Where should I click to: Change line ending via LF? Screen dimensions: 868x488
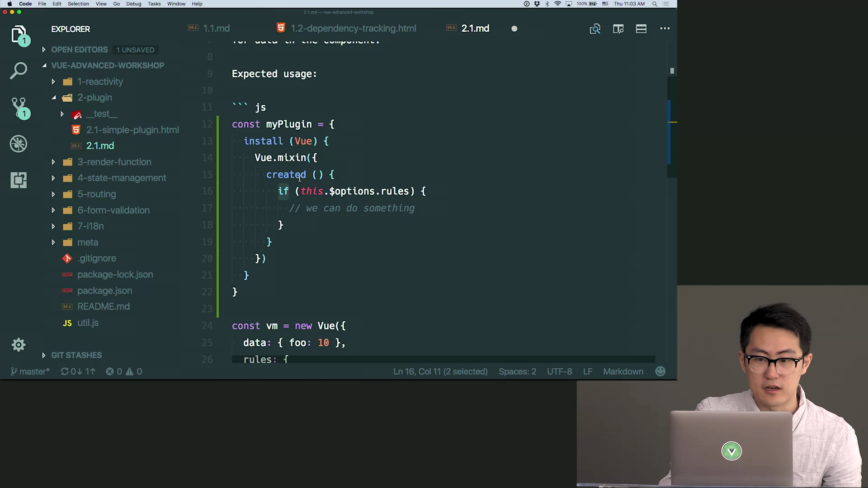pos(587,371)
